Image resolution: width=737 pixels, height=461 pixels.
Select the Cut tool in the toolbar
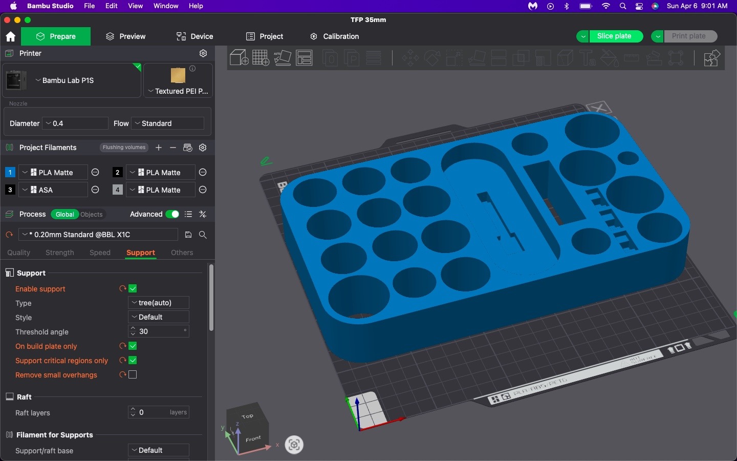pos(498,58)
